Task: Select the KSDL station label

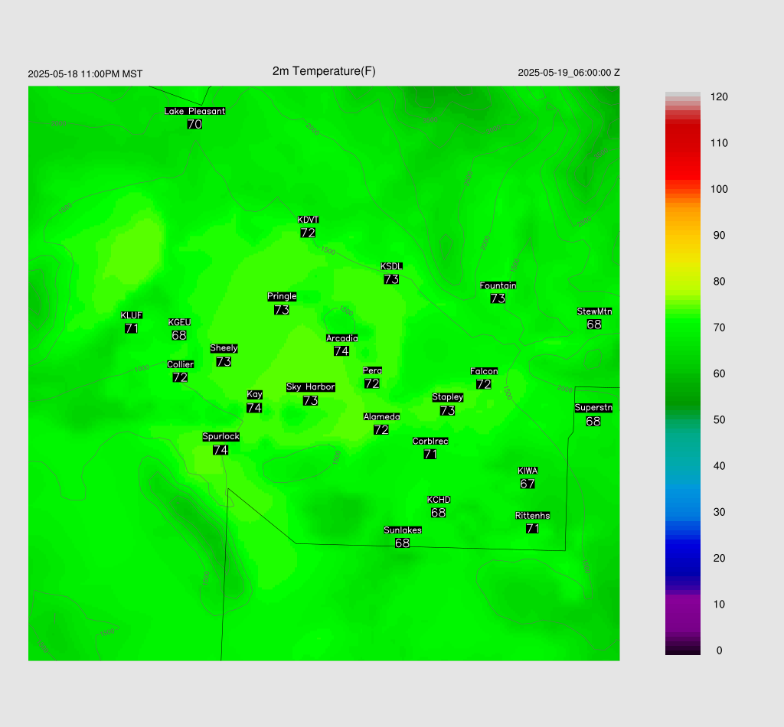Action: (x=391, y=266)
